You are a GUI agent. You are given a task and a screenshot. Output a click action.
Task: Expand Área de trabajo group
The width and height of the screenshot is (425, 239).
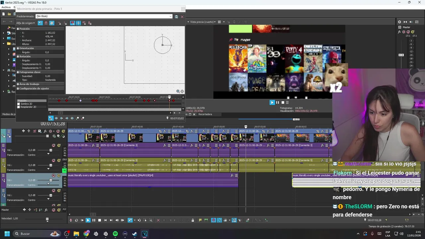click(18, 84)
